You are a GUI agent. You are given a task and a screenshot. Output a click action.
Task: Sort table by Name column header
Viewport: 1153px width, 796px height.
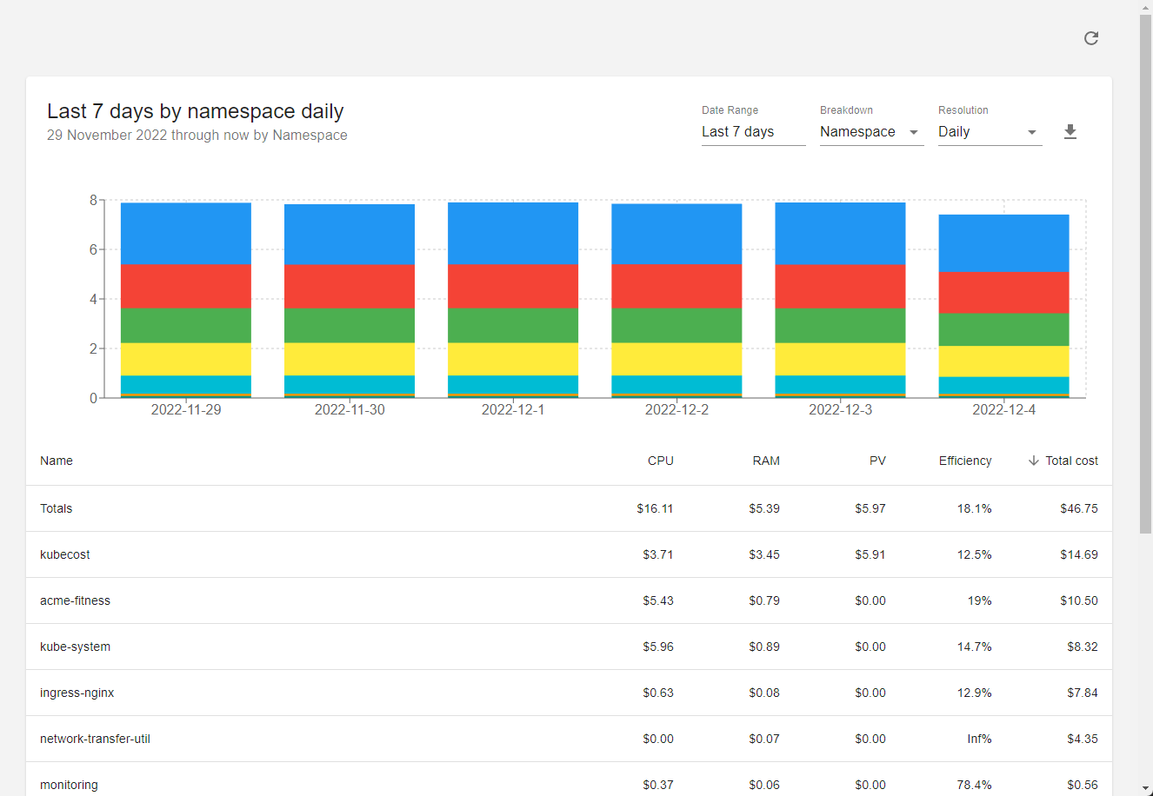click(57, 461)
